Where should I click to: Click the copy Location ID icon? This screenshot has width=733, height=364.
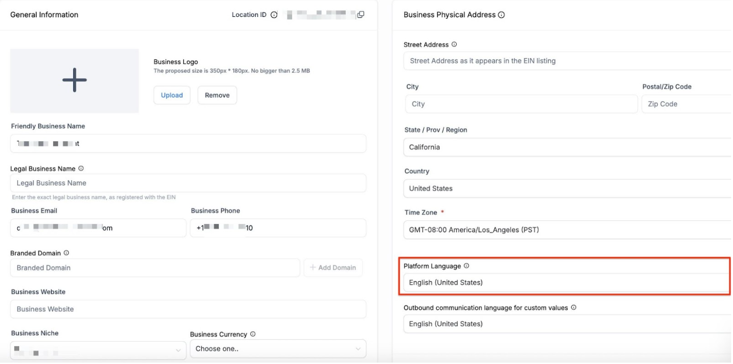point(361,15)
